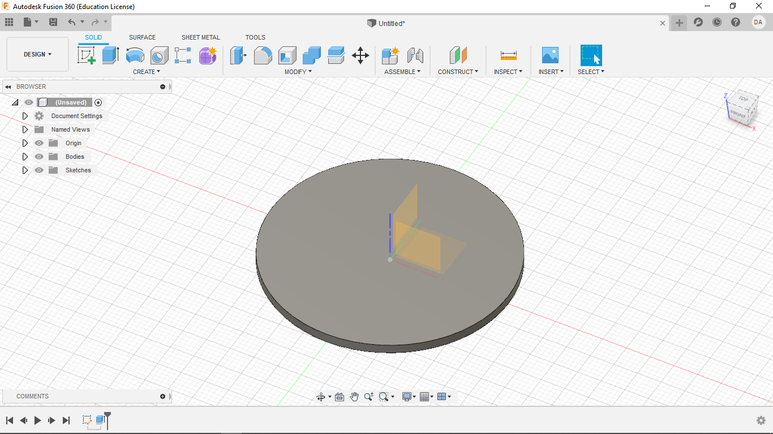The image size is (773, 434).
Task: Select the Fillet tool
Action: click(x=263, y=55)
